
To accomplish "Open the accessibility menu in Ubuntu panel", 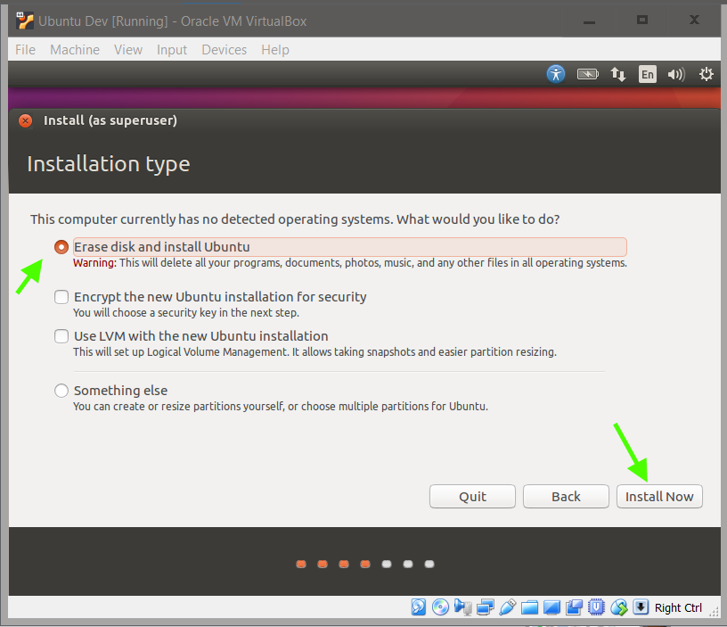I will [x=555, y=74].
